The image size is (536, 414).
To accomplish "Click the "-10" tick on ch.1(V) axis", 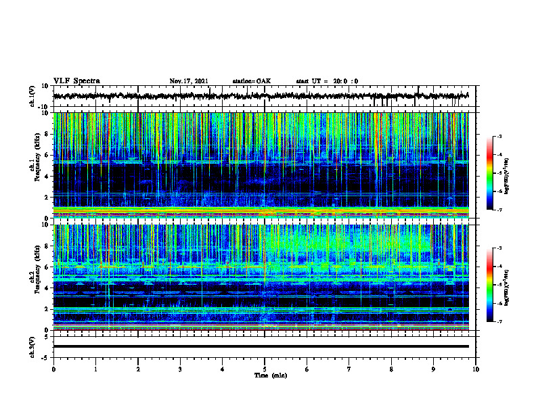I will coord(44,107).
